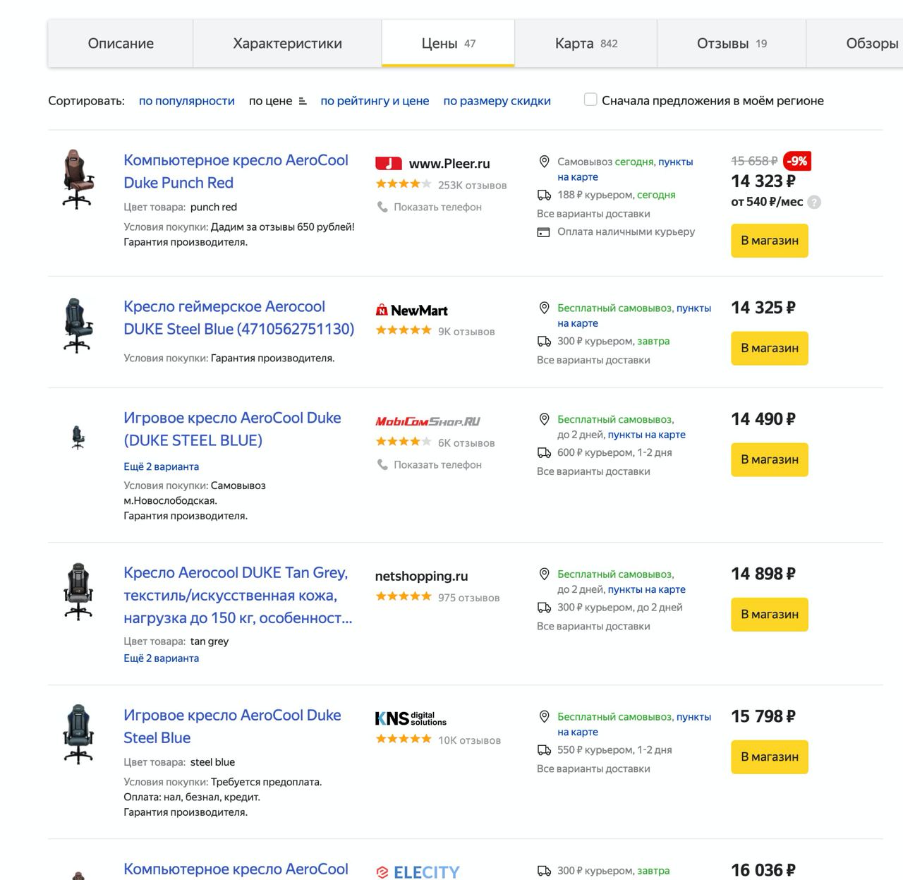
Task: Click netshopping.ru pickup location pin icon
Action: click(544, 574)
